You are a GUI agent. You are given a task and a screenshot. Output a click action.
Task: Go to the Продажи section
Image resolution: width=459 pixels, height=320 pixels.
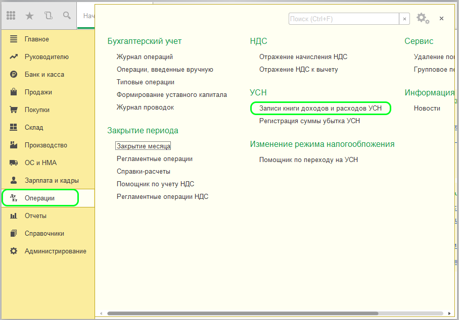click(x=38, y=92)
